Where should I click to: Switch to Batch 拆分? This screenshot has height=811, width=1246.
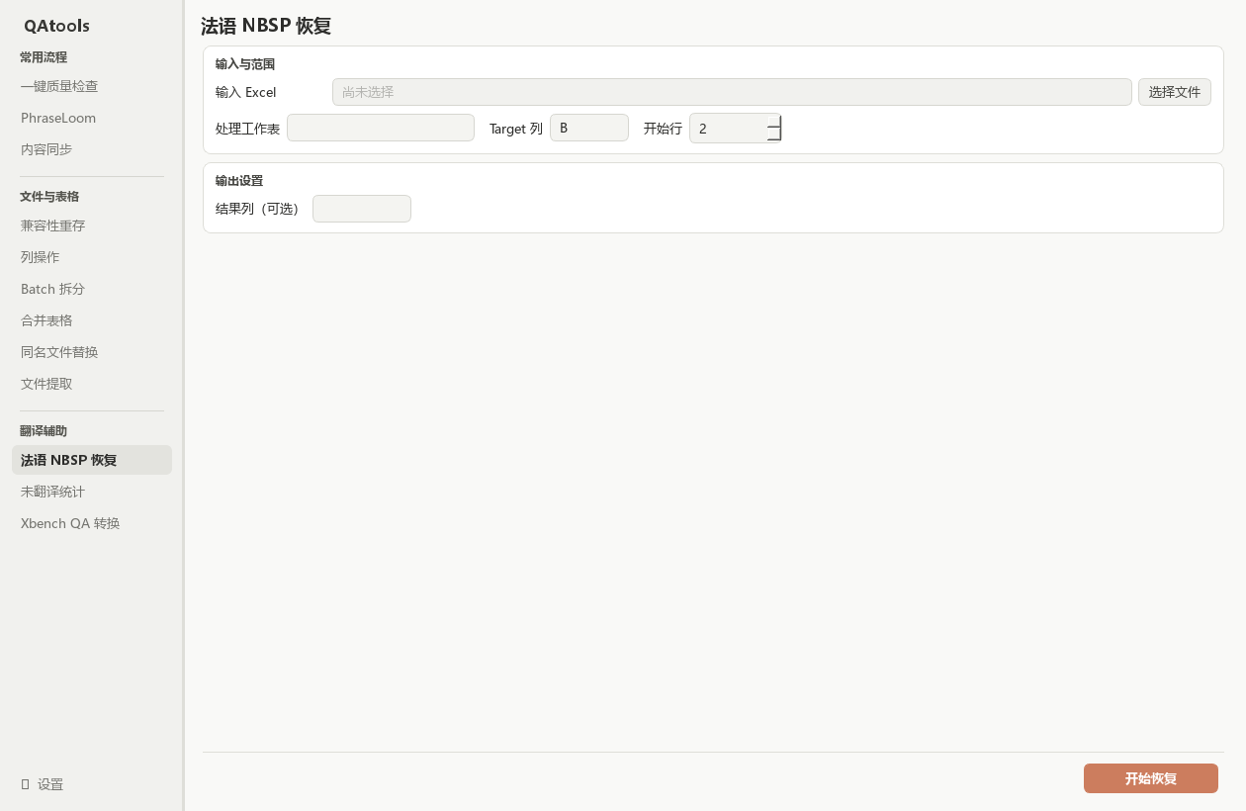[92, 289]
